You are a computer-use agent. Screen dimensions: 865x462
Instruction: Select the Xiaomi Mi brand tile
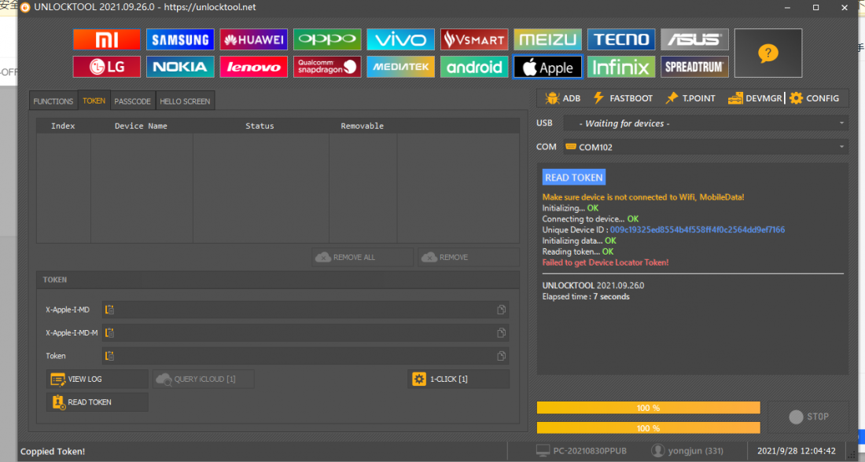(106, 40)
